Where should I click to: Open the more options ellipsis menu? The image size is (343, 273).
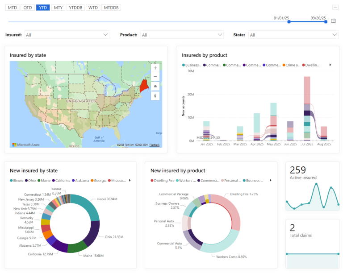tap(335, 8)
